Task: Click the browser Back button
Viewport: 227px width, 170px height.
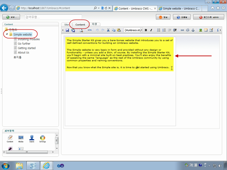Action: coord(4,8)
